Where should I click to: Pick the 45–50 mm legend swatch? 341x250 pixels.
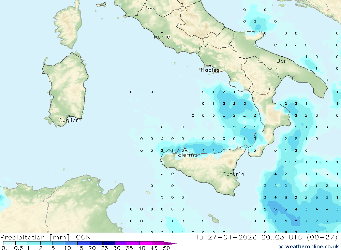click(158, 243)
